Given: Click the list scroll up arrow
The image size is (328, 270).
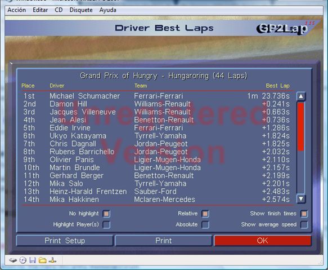Looking at the screenshot, I should pos(301,96).
